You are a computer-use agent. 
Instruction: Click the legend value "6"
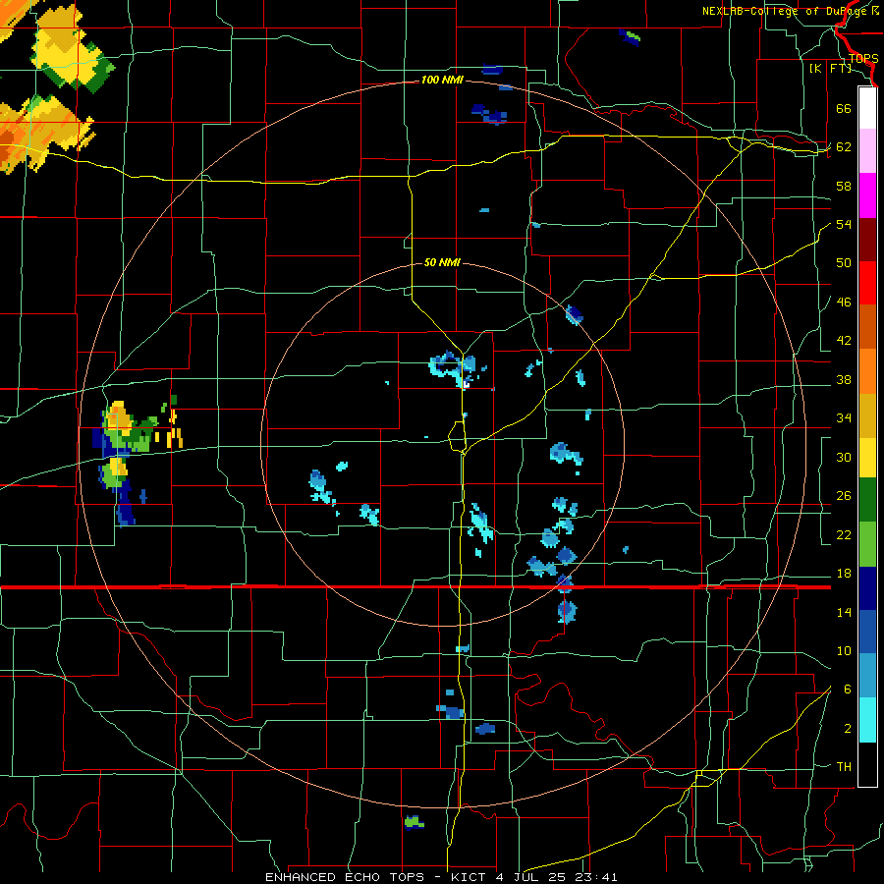(x=847, y=690)
